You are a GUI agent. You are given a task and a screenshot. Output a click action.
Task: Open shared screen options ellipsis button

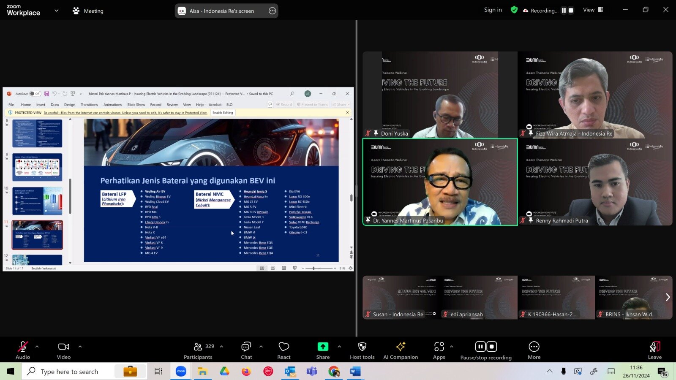(x=273, y=11)
